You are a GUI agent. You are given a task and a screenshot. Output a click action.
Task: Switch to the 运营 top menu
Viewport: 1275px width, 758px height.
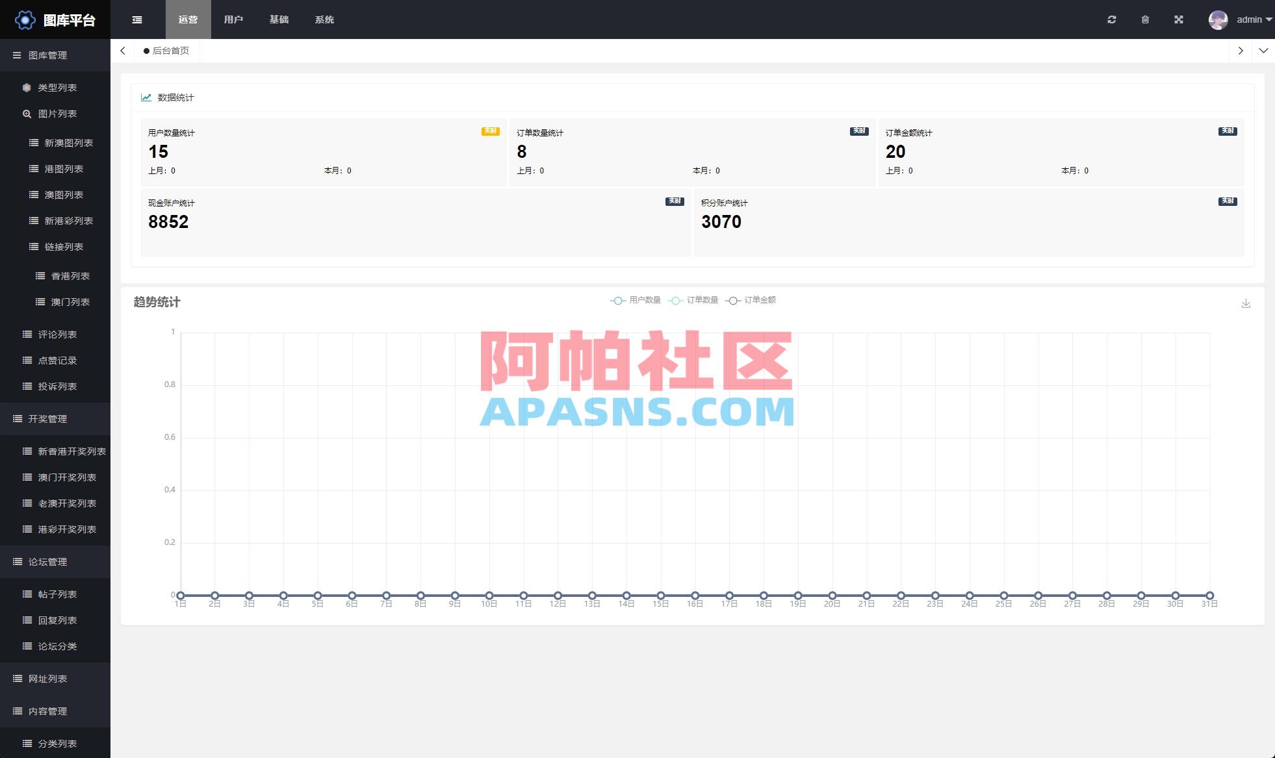pyautogui.click(x=188, y=19)
